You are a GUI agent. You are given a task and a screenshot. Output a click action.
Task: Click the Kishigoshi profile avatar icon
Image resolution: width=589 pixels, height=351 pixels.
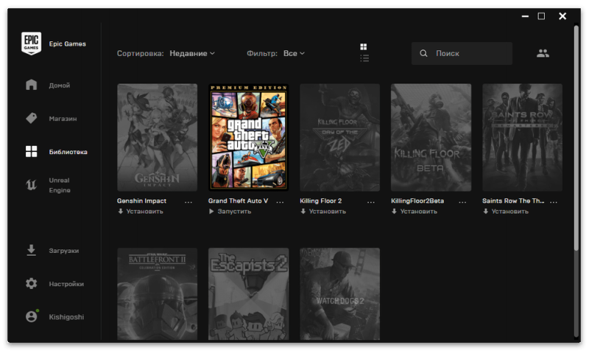pyautogui.click(x=32, y=316)
